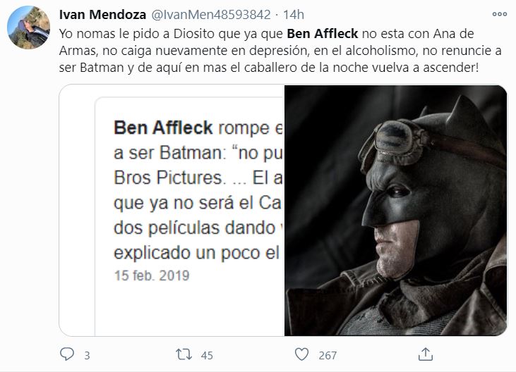Click the reply count 3
516x372 pixels.
tap(87, 356)
